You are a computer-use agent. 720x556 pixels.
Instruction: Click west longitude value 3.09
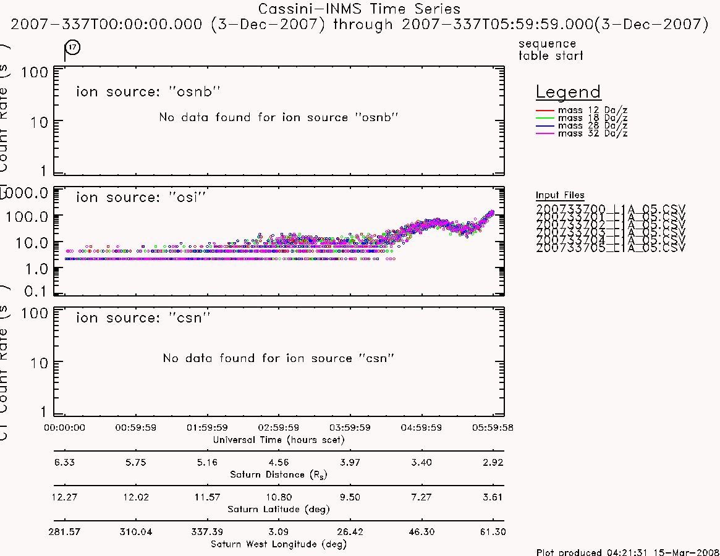click(x=278, y=532)
